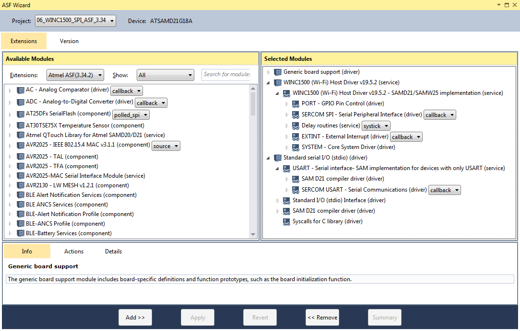This screenshot has width=520, height=331.
Task: Open AC Analog Comparator callback dropdown
Action: (x=127, y=91)
